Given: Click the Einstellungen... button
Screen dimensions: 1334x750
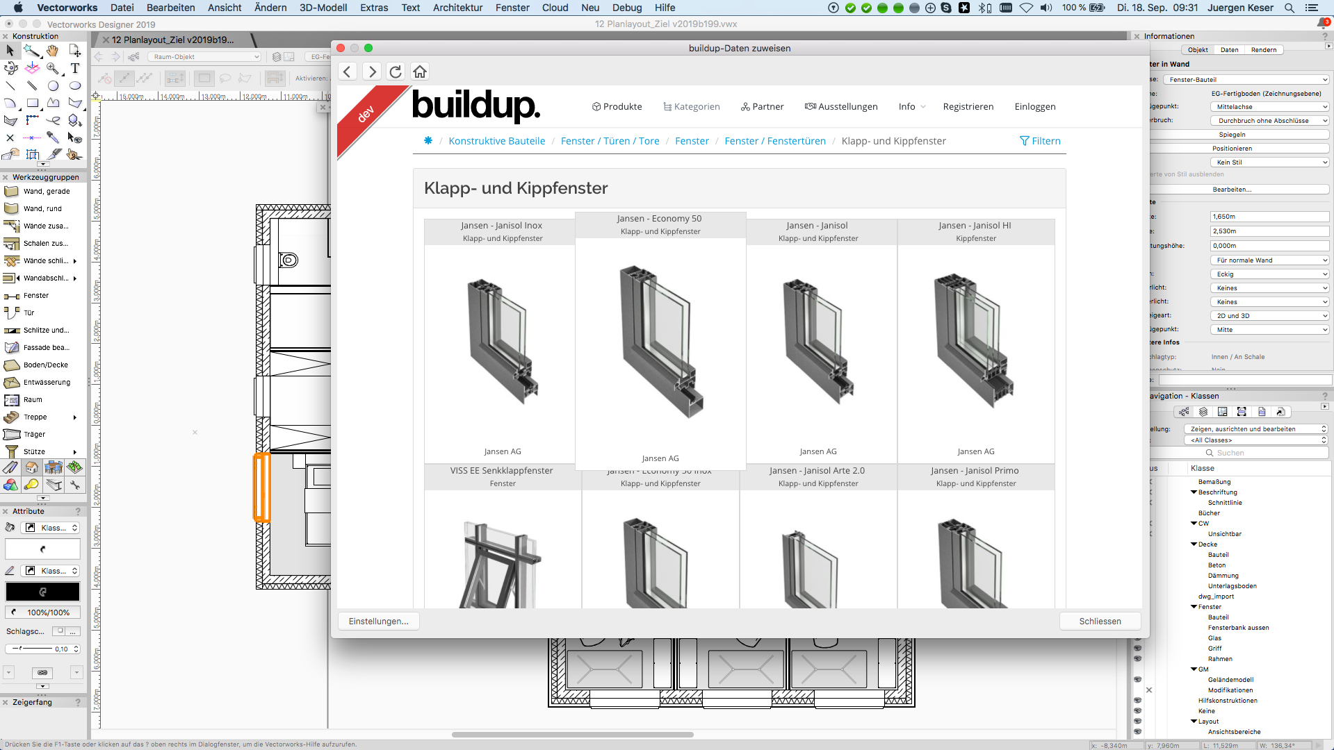Looking at the screenshot, I should (x=378, y=622).
